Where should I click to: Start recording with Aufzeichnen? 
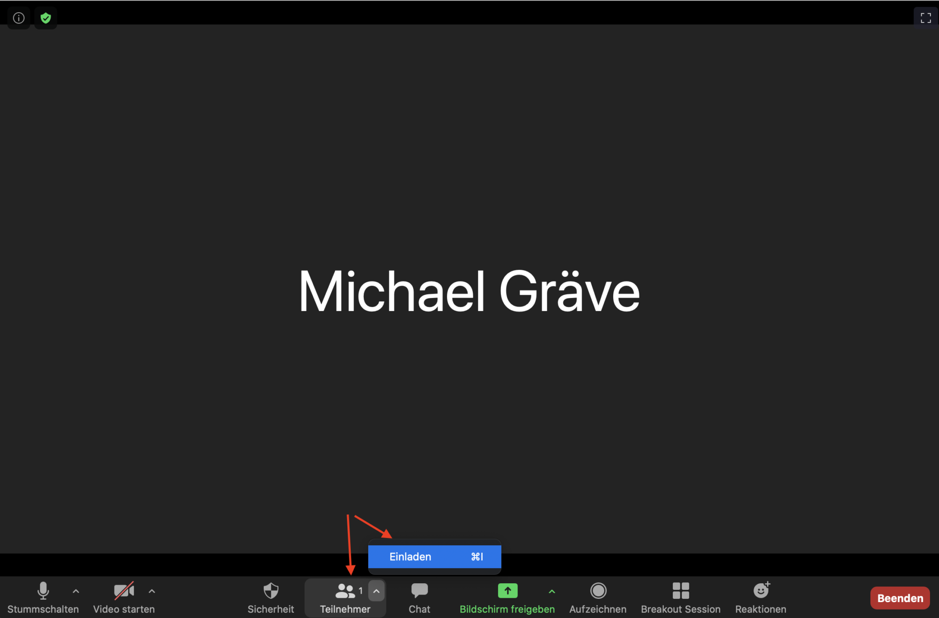[x=598, y=597]
